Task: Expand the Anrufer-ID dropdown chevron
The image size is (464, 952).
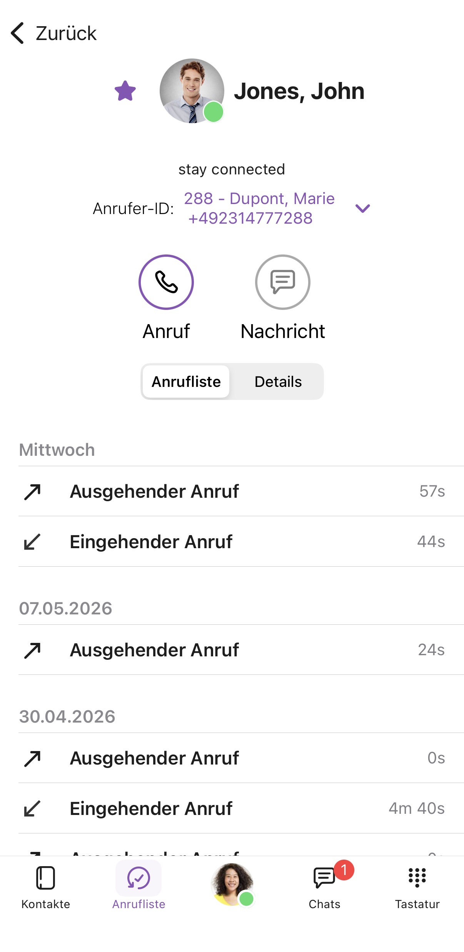Action: point(362,209)
